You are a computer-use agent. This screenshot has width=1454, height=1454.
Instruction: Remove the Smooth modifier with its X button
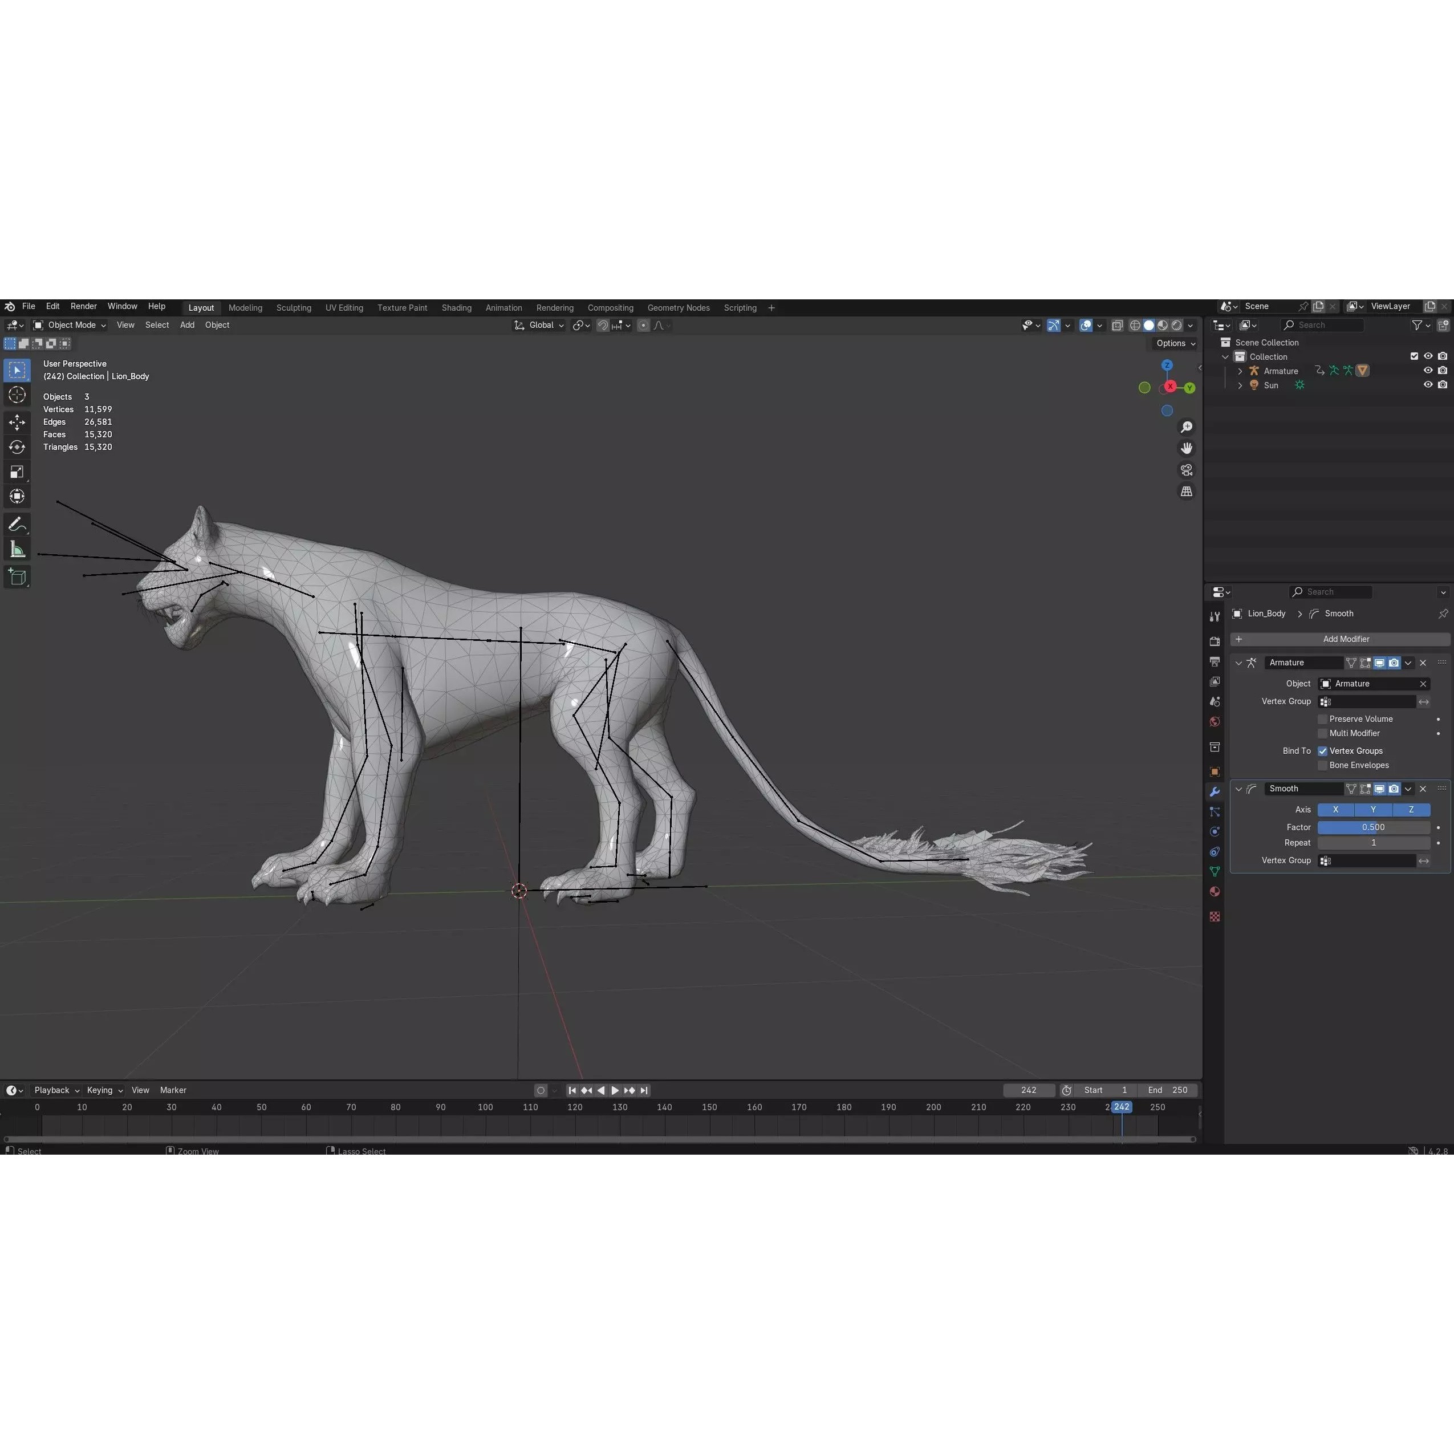[x=1423, y=789]
